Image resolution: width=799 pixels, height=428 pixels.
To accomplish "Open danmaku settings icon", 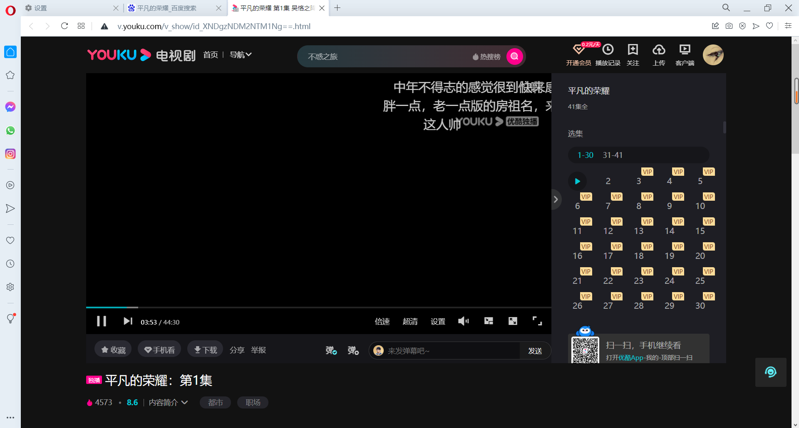I will pyautogui.click(x=353, y=350).
